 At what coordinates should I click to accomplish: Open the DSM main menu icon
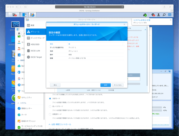click(15, 15)
